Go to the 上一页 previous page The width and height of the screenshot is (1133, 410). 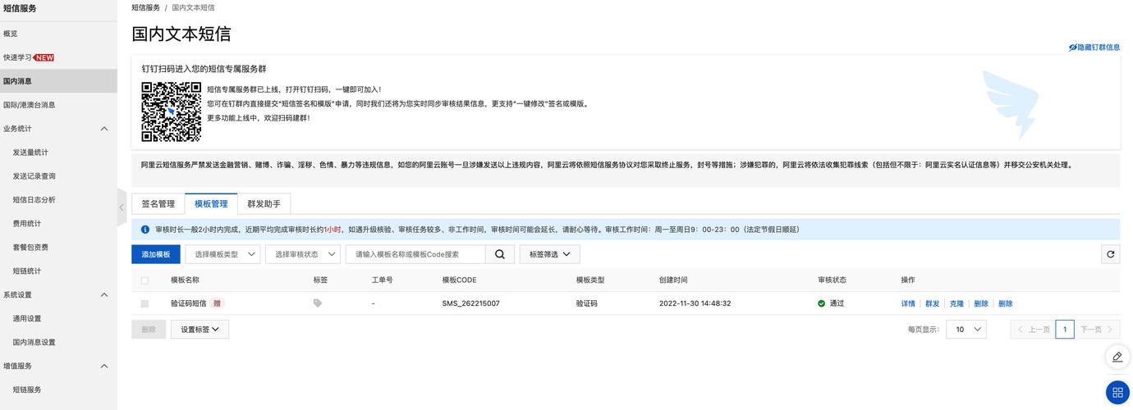[x=1033, y=330]
